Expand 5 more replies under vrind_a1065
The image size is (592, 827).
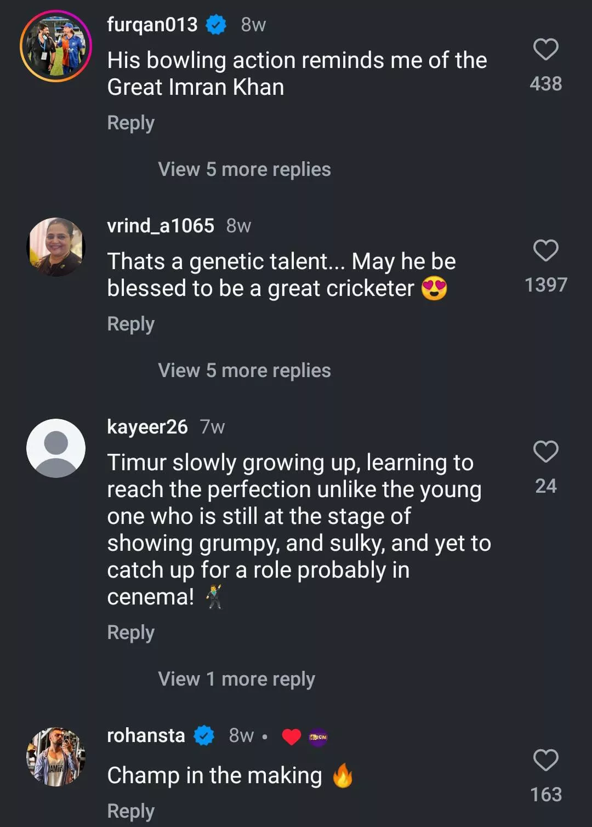[244, 370]
